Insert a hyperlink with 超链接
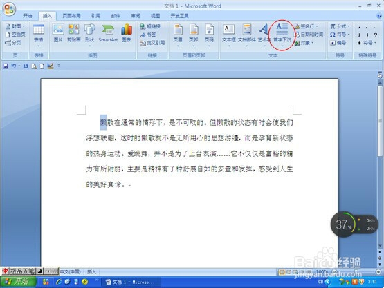384x288 pixels. (150, 26)
